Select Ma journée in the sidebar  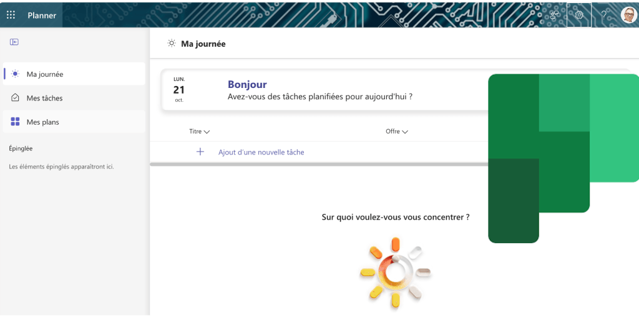pyautogui.click(x=44, y=74)
